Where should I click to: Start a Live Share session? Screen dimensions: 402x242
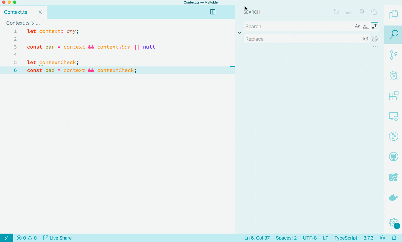pos(57,238)
